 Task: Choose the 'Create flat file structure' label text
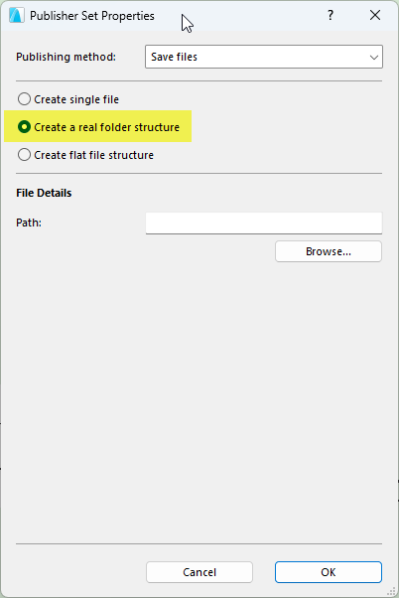coord(93,155)
